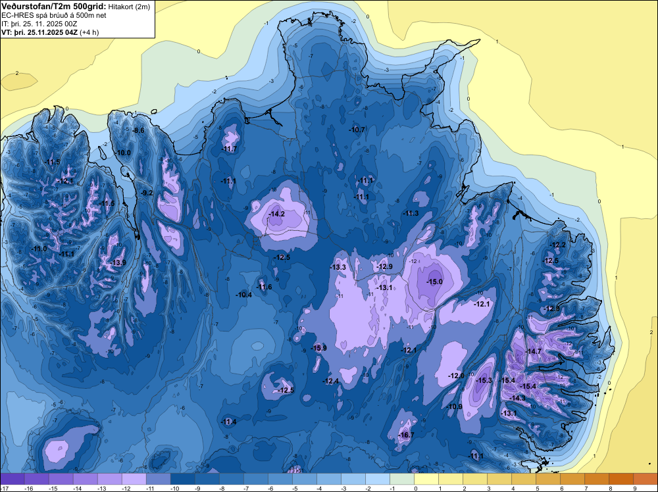This screenshot has width=658, height=492.
Task: Click the -7 legend scale number
Action: pyautogui.click(x=247, y=488)
